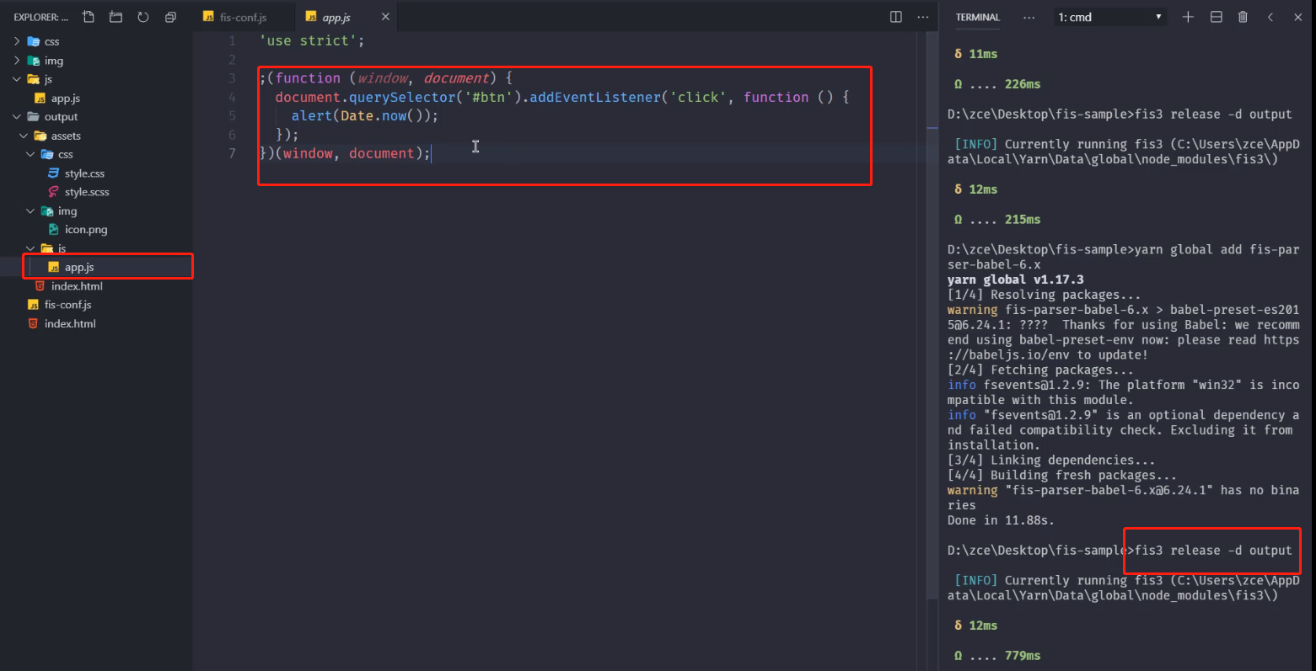The width and height of the screenshot is (1316, 671).
Task: Click 'addEventListener' in the editor code
Action: [595, 97]
